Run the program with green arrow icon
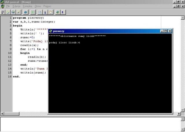 pos(33,12)
